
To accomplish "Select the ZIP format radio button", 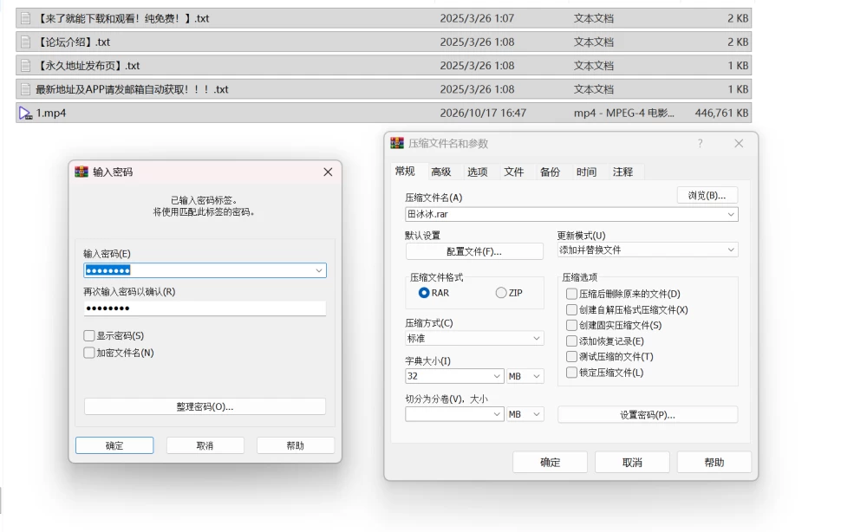I will (501, 293).
